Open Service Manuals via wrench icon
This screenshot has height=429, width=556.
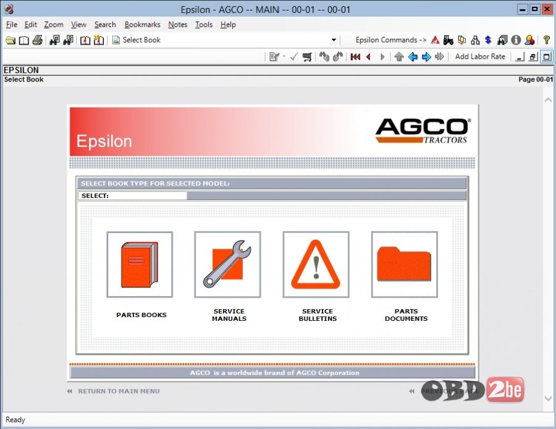pyautogui.click(x=227, y=265)
